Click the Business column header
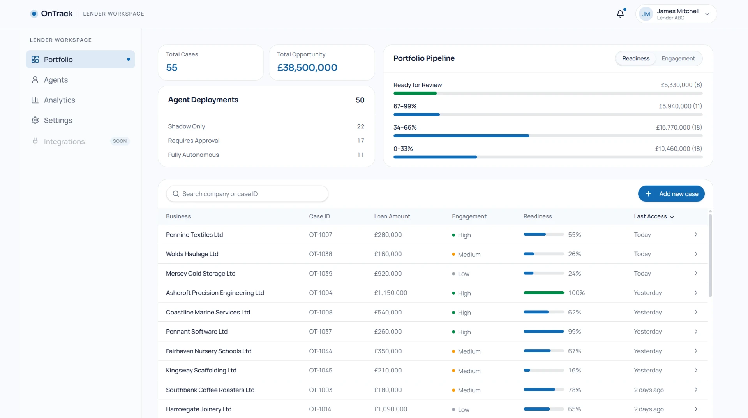This screenshot has width=748, height=418. (x=178, y=216)
